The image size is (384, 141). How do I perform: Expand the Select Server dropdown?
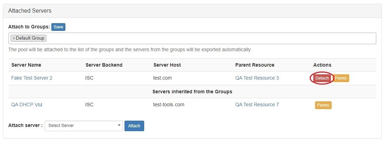point(84,126)
